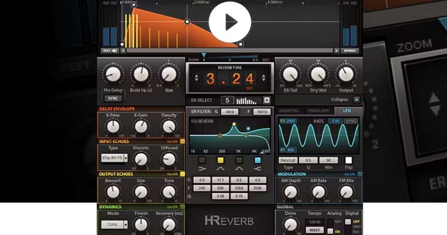Toggle the yellow EQ band swatch
This screenshot has width=447, height=235.
(220, 160)
